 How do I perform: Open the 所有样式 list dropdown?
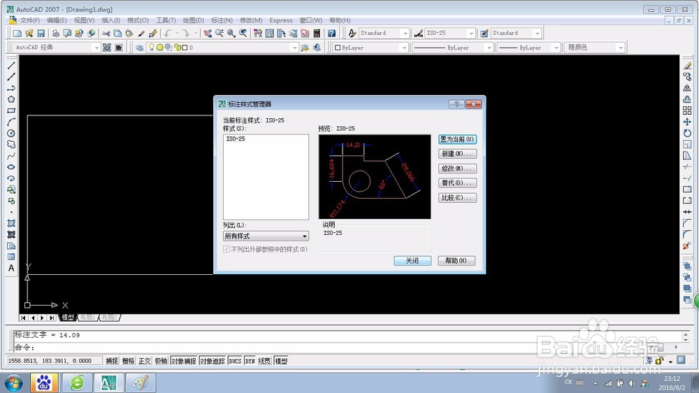[266, 236]
